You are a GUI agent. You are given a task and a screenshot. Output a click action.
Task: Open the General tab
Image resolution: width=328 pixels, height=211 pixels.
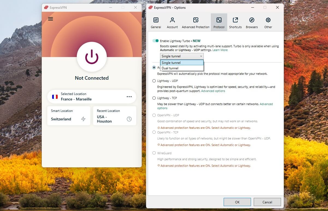[x=156, y=22]
